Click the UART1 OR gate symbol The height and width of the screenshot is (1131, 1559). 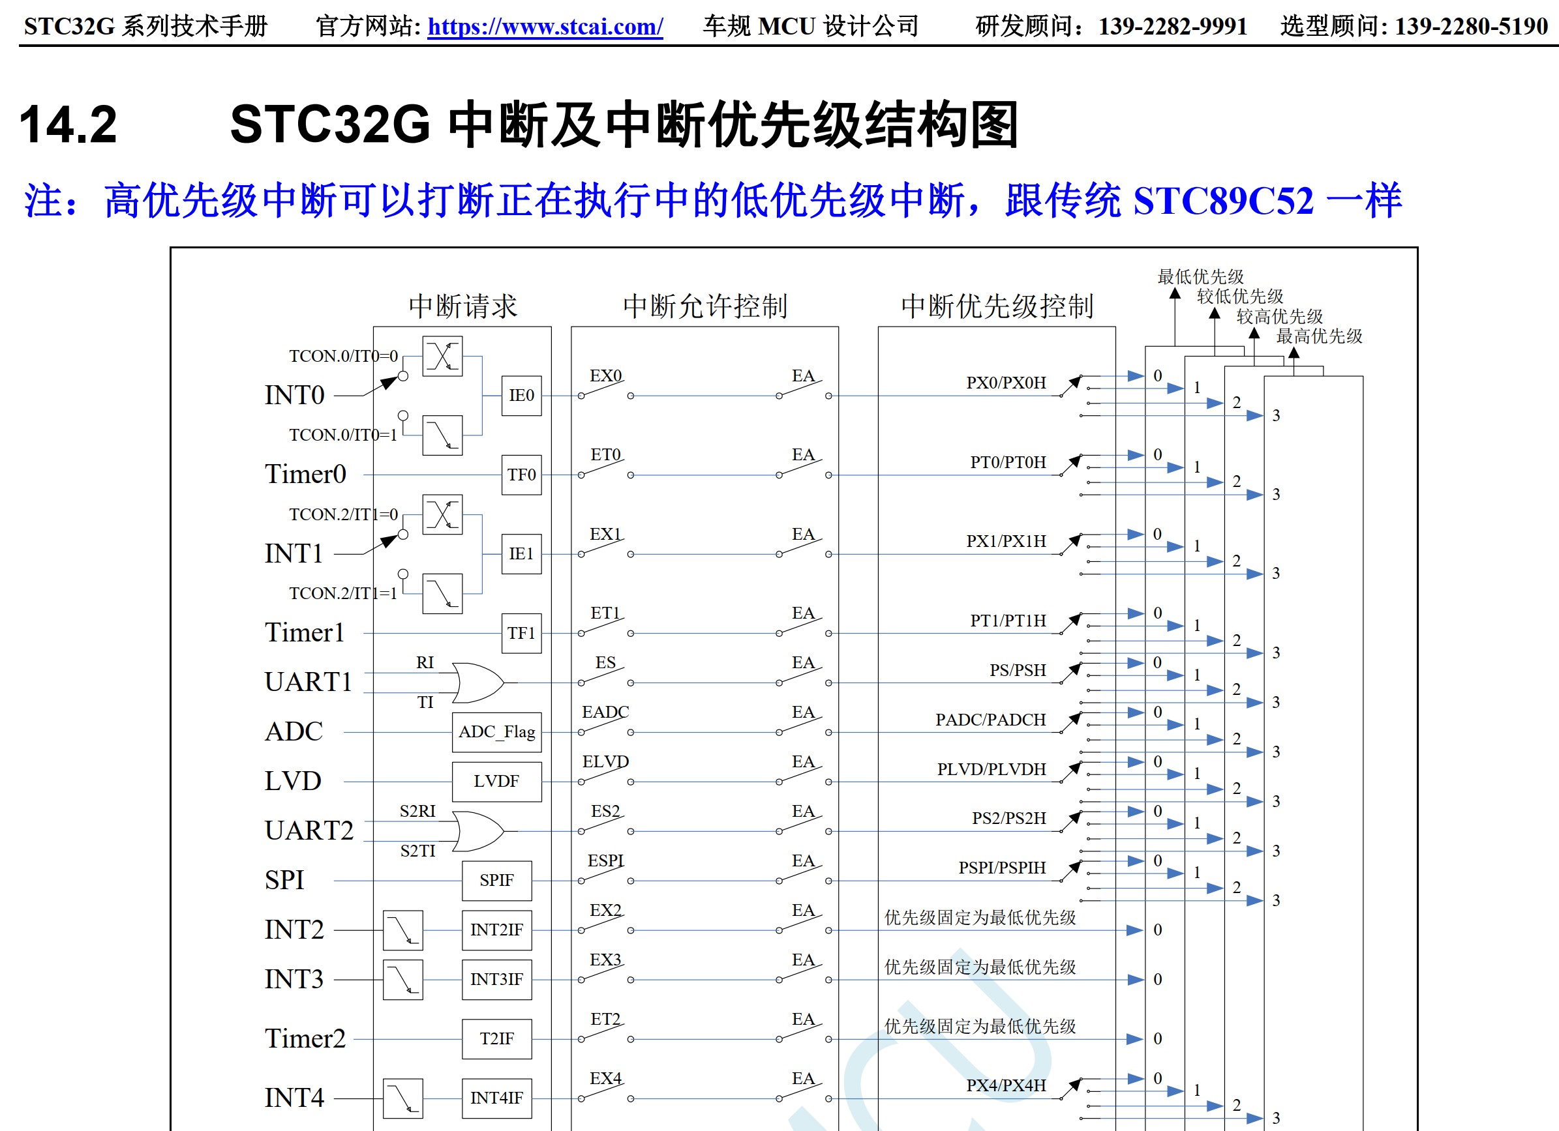point(477,683)
